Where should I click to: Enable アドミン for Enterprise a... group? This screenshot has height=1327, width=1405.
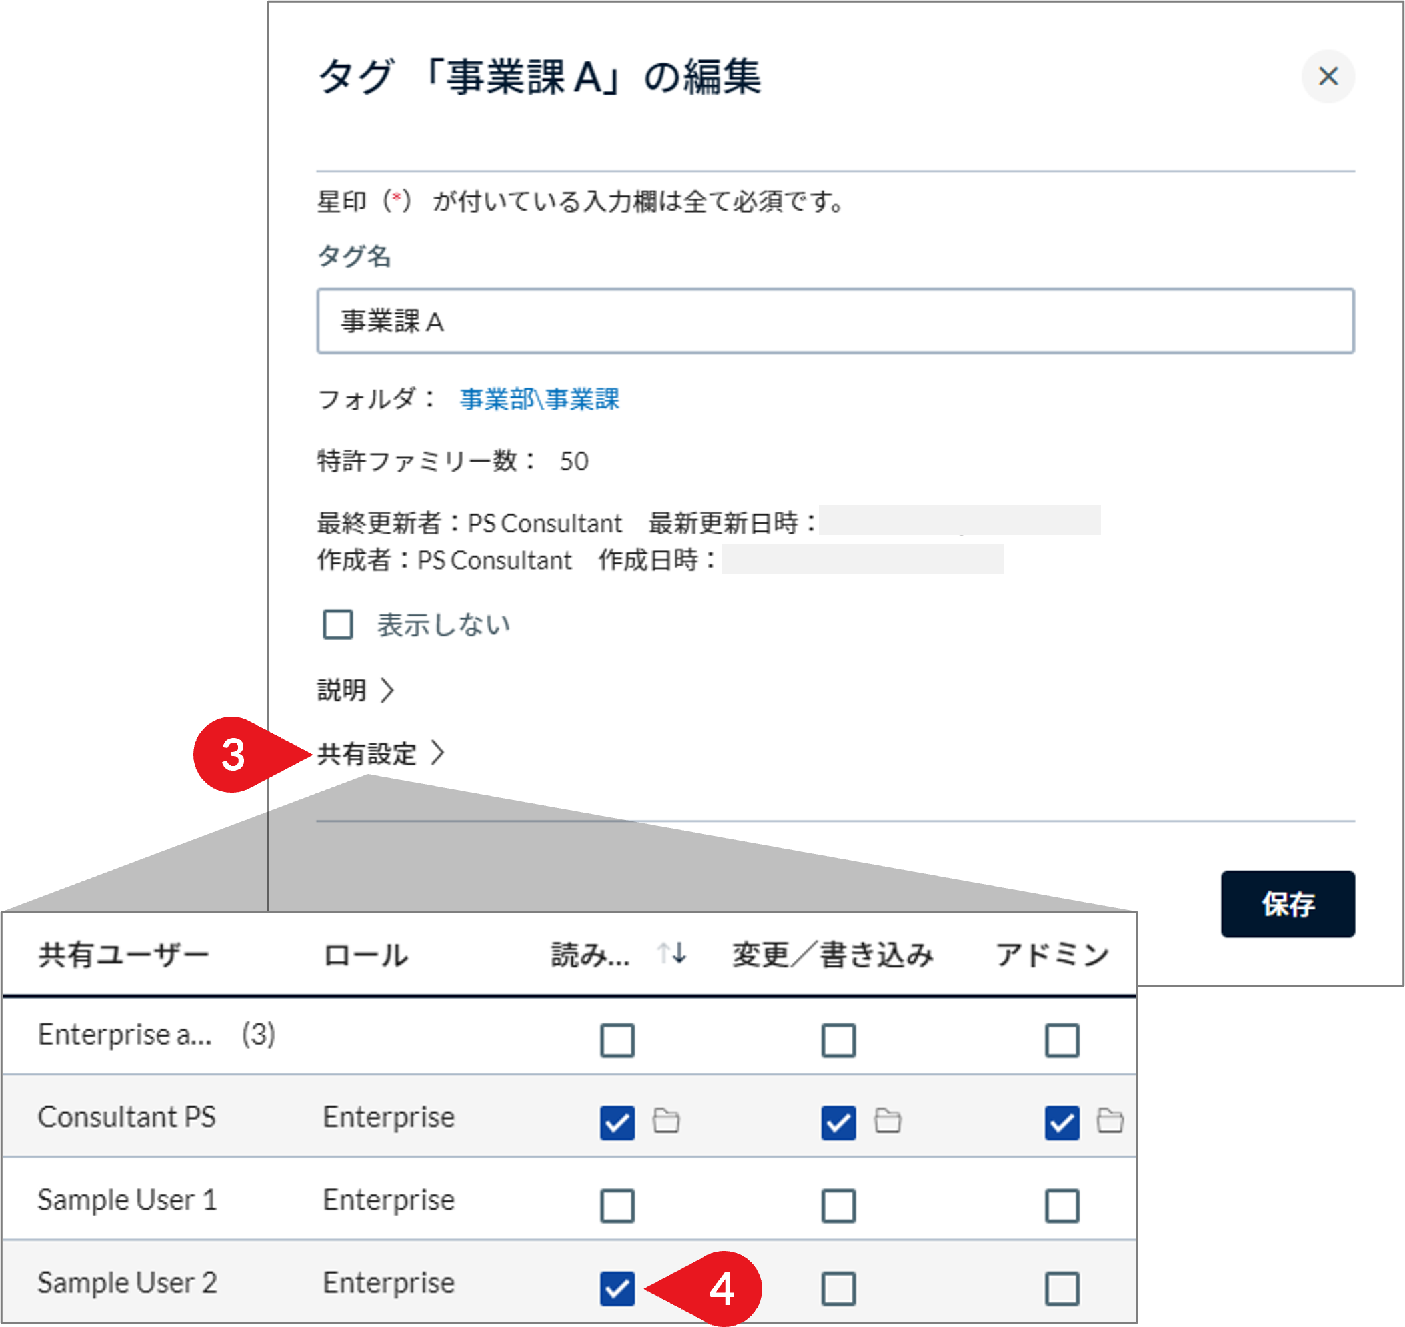(1061, 1039)
